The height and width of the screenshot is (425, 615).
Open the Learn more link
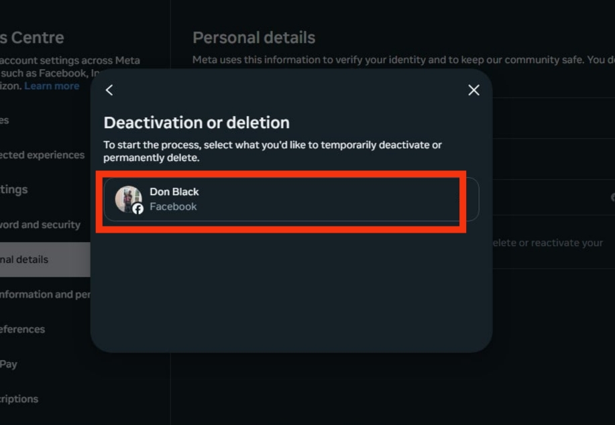coord(52,86)
